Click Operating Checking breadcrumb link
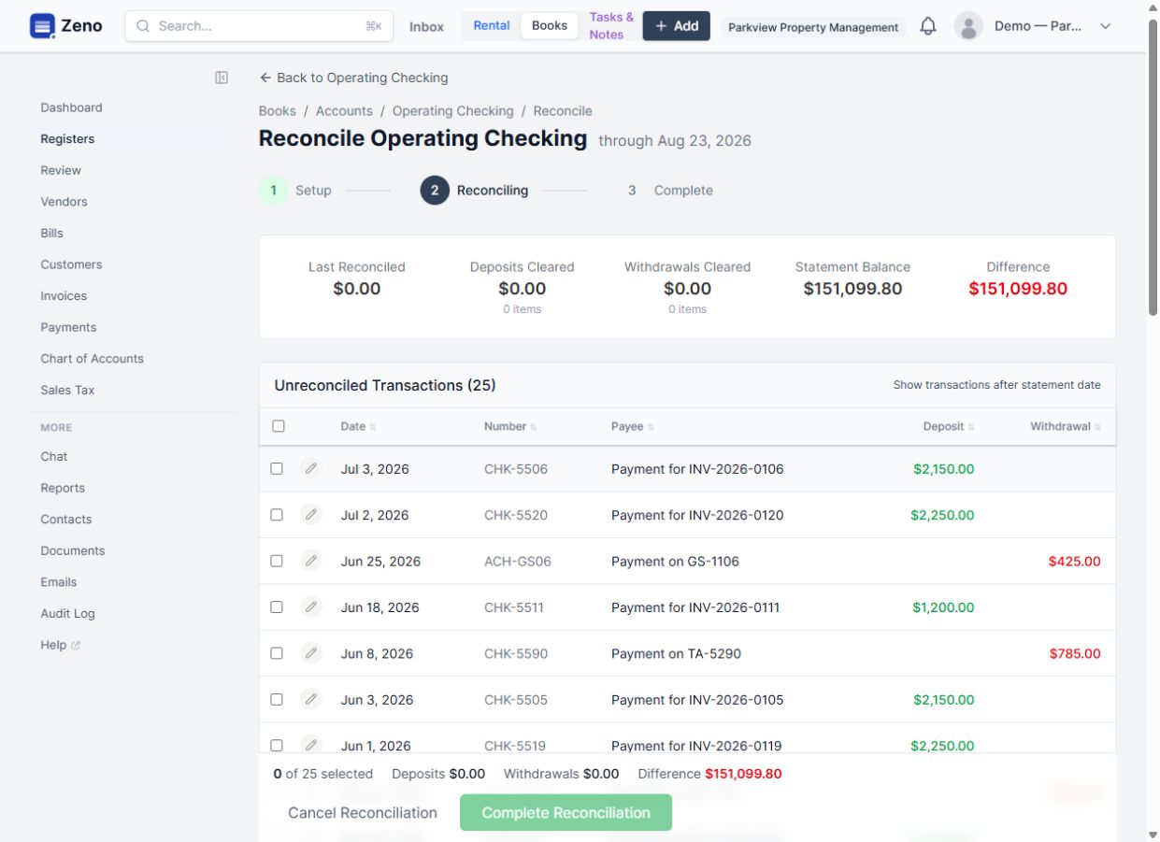This screenshot has width=1160, height=842. 452,110
